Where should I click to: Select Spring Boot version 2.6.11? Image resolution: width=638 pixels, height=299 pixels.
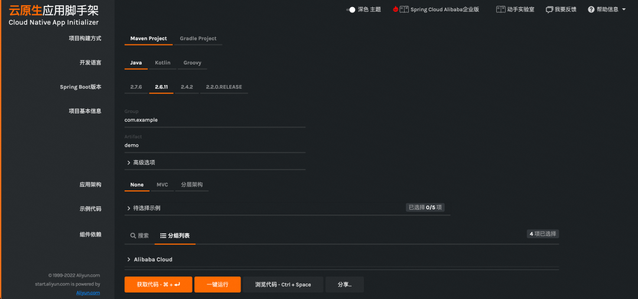[x=161, y=87]
